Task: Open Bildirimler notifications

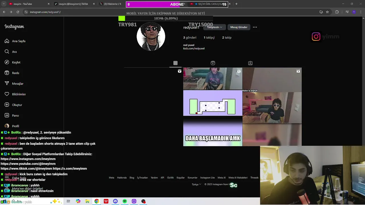Action: pos(15,94)
